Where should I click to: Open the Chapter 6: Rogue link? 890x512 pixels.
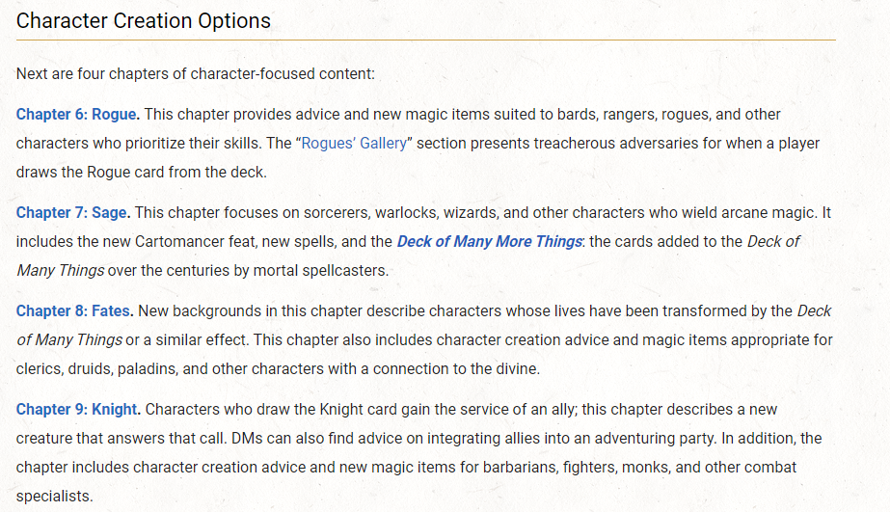click(77, 115)
